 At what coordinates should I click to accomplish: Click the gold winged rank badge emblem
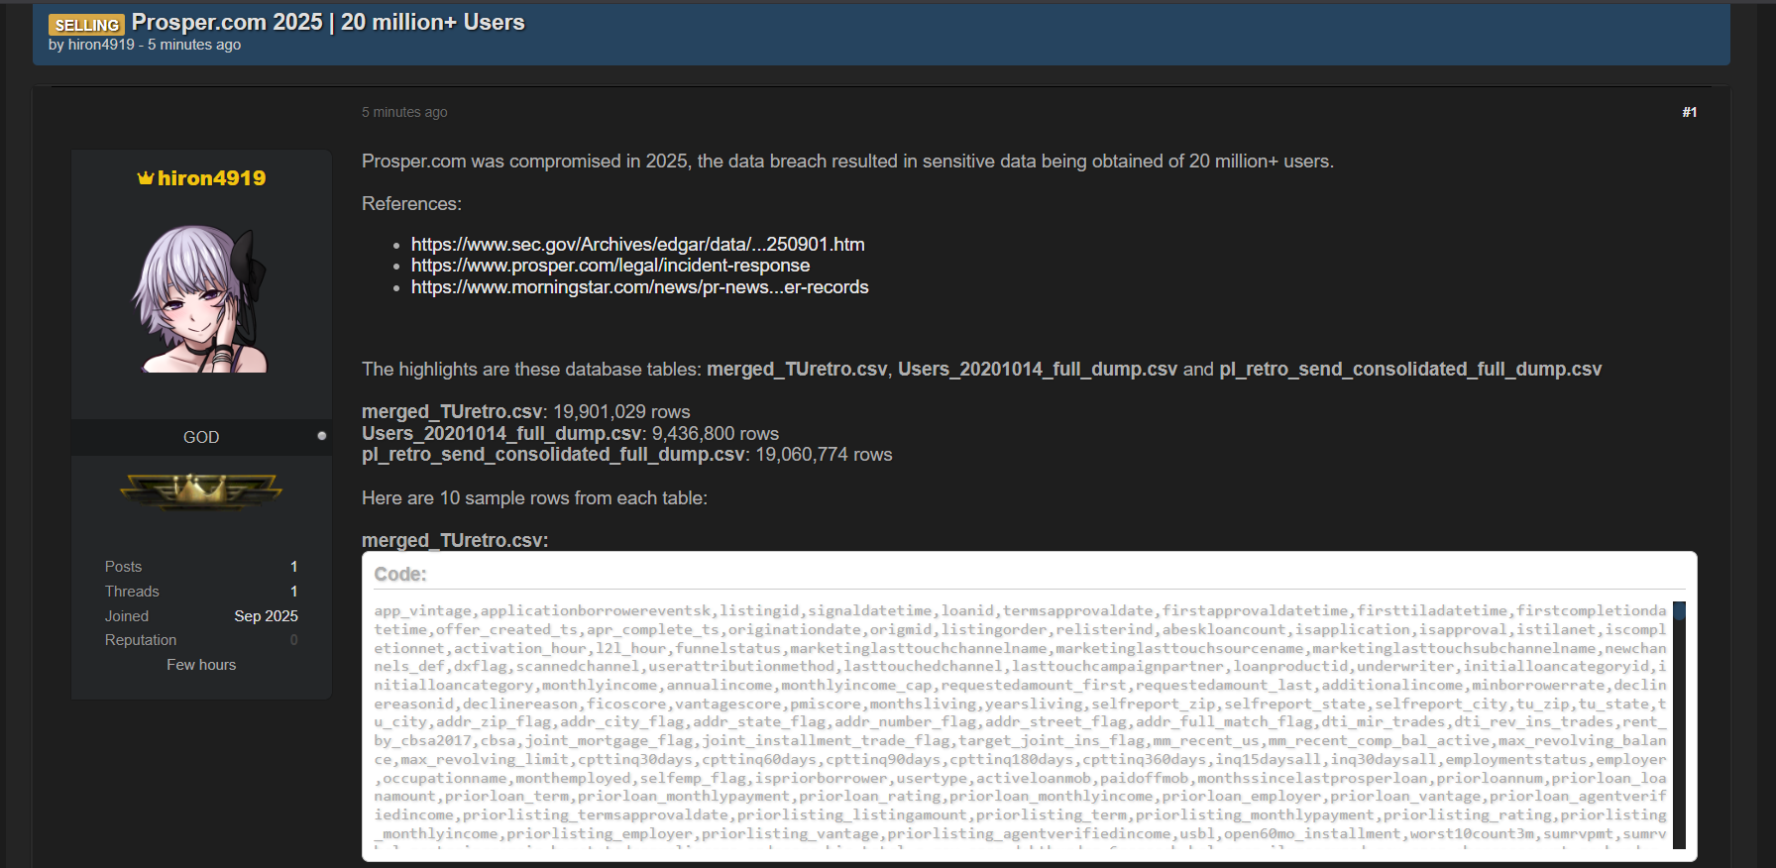point(201,489)
